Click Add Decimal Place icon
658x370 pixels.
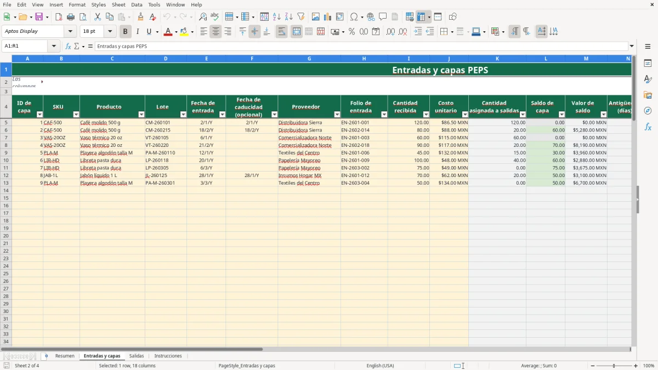pos(390,32)
